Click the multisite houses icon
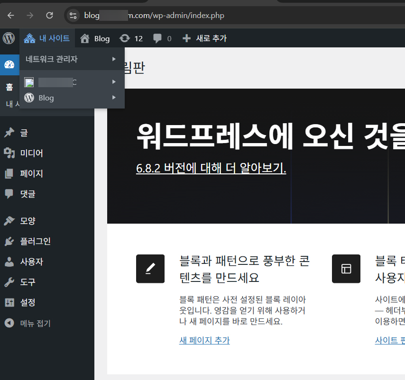405x380 pixels. [29, 38]
